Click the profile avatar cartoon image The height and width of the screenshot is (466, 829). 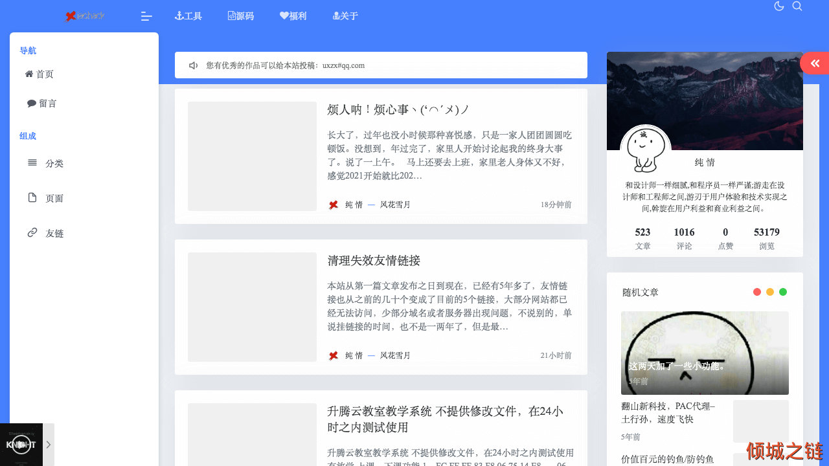coord(645,150)
